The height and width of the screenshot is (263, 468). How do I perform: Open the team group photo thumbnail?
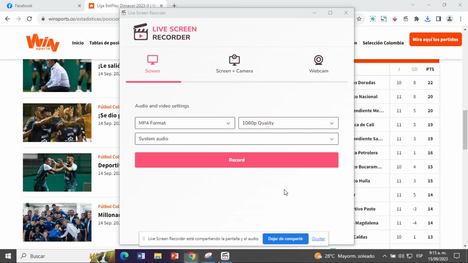(57, 222)
